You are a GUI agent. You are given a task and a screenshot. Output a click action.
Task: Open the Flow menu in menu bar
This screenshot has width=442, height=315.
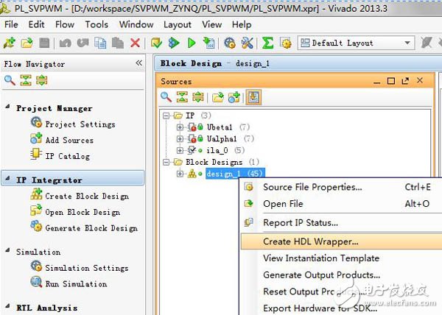(x=65, y=24)
